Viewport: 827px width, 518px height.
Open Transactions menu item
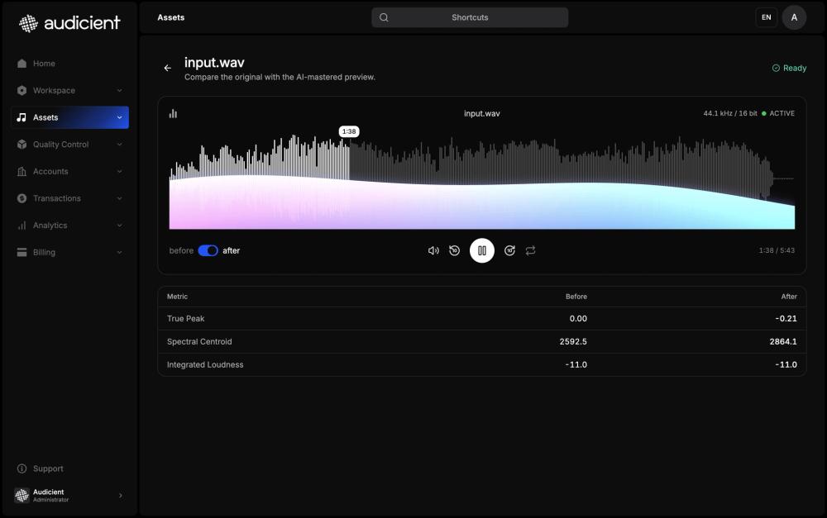click(x=69, y=198)
